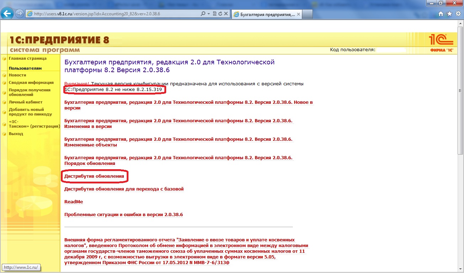Click the bullet icon beside 'Сводная информация'
The width and height of the screenshot is (464, 273).
[x=4, y=83]
